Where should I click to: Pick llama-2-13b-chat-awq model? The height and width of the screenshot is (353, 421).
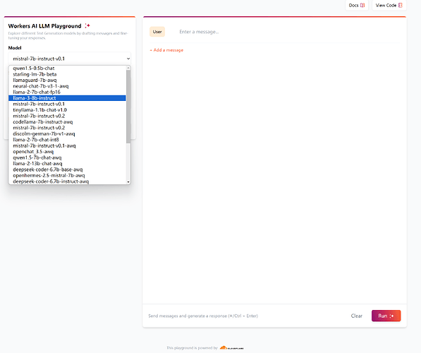click(67, 164)
